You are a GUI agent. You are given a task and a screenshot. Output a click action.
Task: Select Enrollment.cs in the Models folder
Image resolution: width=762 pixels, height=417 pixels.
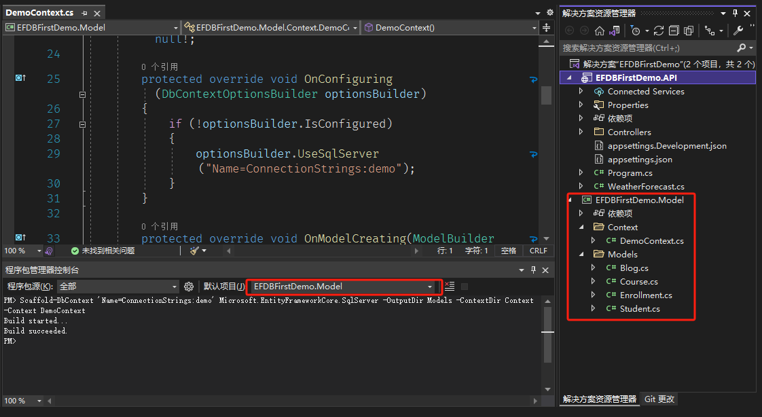pyautogui.click(x=646, y=295)
